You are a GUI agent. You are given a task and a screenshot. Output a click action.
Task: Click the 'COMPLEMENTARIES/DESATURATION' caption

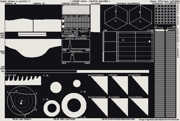tap(118, 119)
